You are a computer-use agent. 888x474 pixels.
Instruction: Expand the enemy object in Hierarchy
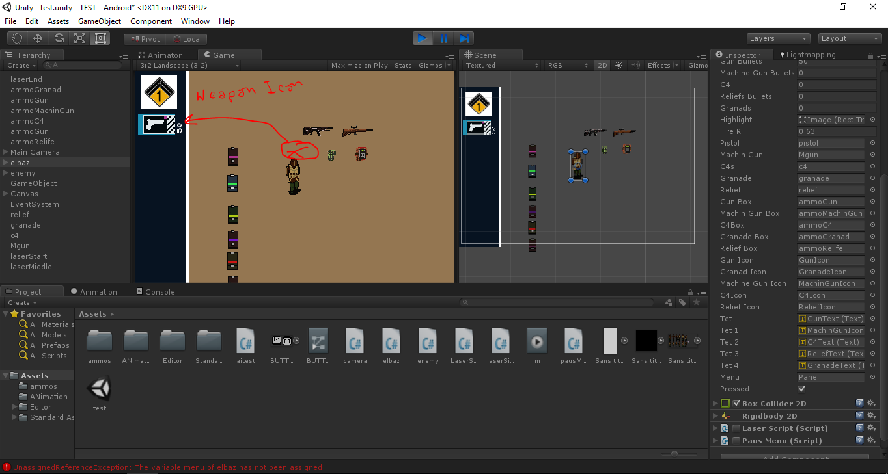pyautogui.click(x=6, y=173)
